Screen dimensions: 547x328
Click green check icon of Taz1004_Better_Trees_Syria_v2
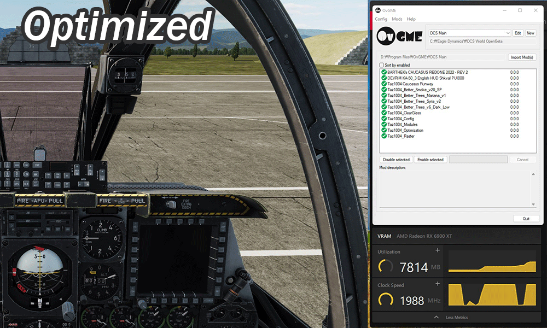pyautogui.click(x=384, y=101)
